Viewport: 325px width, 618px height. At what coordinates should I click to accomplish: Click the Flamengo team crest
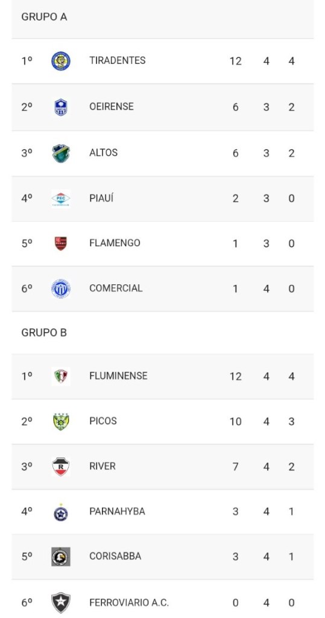[x=61, y=243]
